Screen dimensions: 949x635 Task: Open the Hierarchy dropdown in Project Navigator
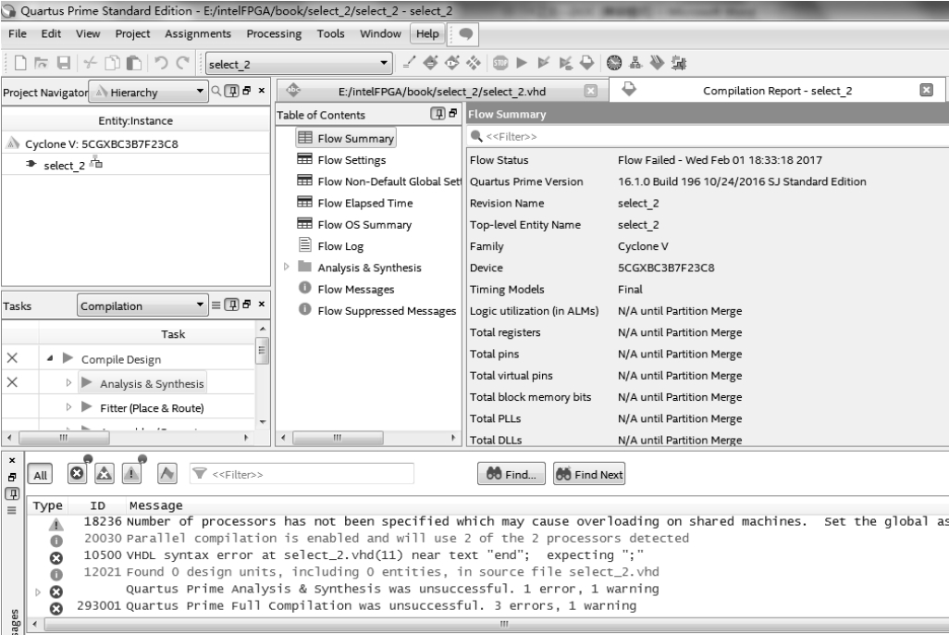148,92
